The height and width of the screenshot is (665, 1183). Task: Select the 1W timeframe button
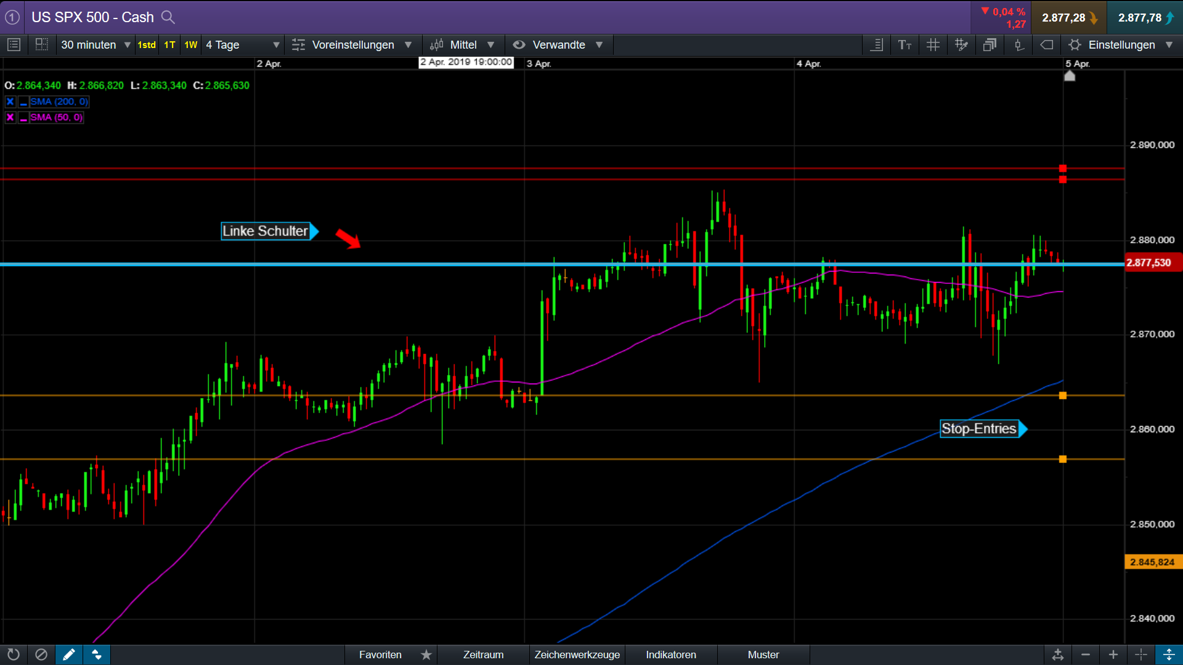coord(191,45)
